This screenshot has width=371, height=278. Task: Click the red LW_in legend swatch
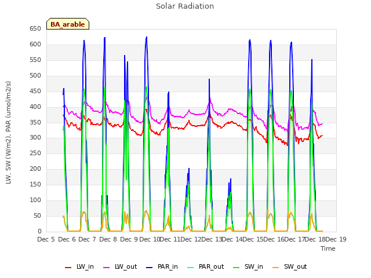(x=68, y=268)
